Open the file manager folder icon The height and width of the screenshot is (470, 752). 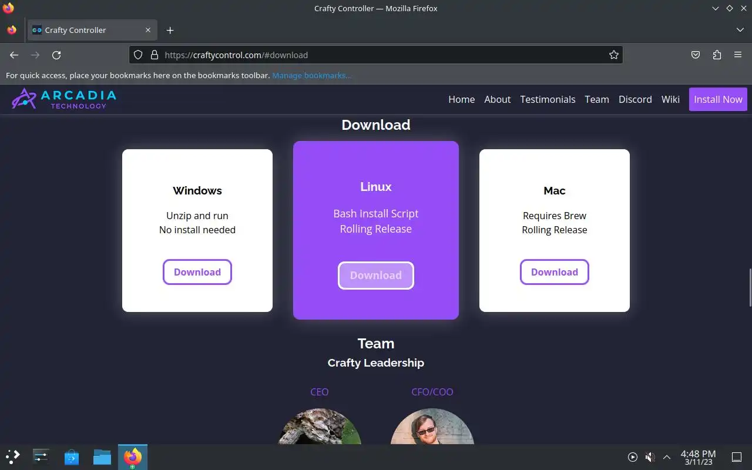click(102, 456)
